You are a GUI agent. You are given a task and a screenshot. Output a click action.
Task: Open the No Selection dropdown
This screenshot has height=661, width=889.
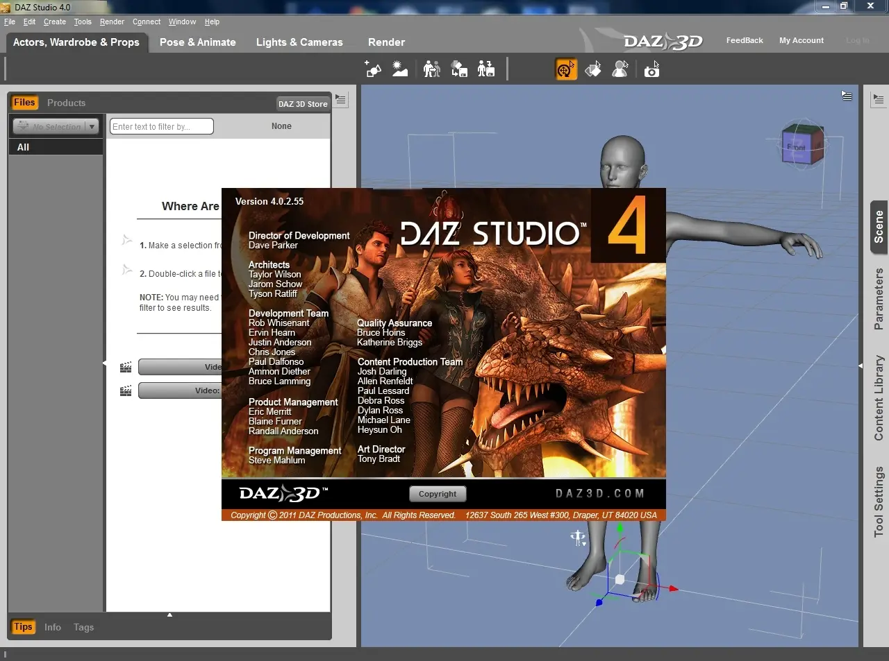click(x=56, y=126)
